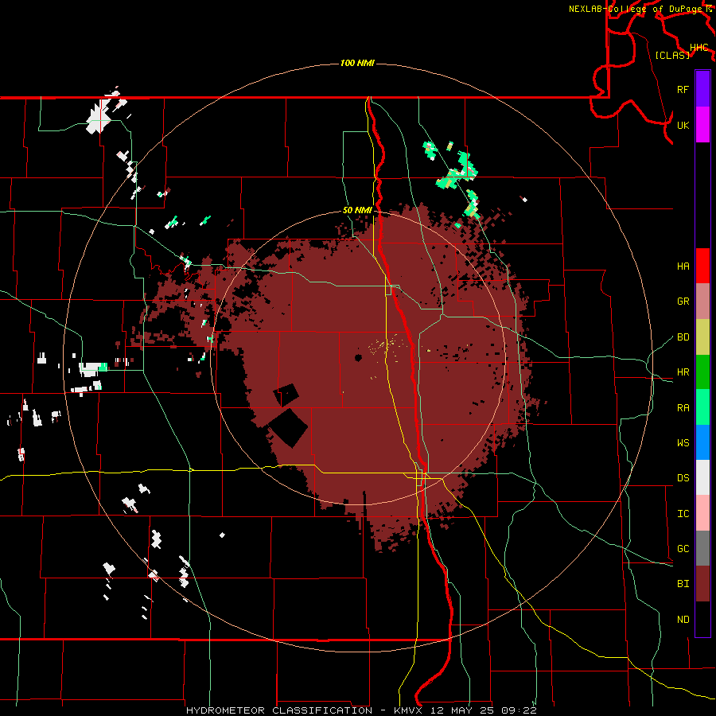The width and height of the screenshot is (716, 716).
Task: Click the DS white legend swatch
Action: pos(702,477)
